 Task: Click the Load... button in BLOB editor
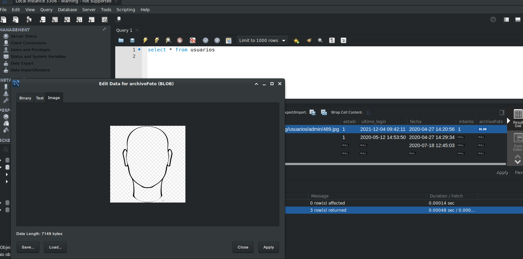click(55, 247)
